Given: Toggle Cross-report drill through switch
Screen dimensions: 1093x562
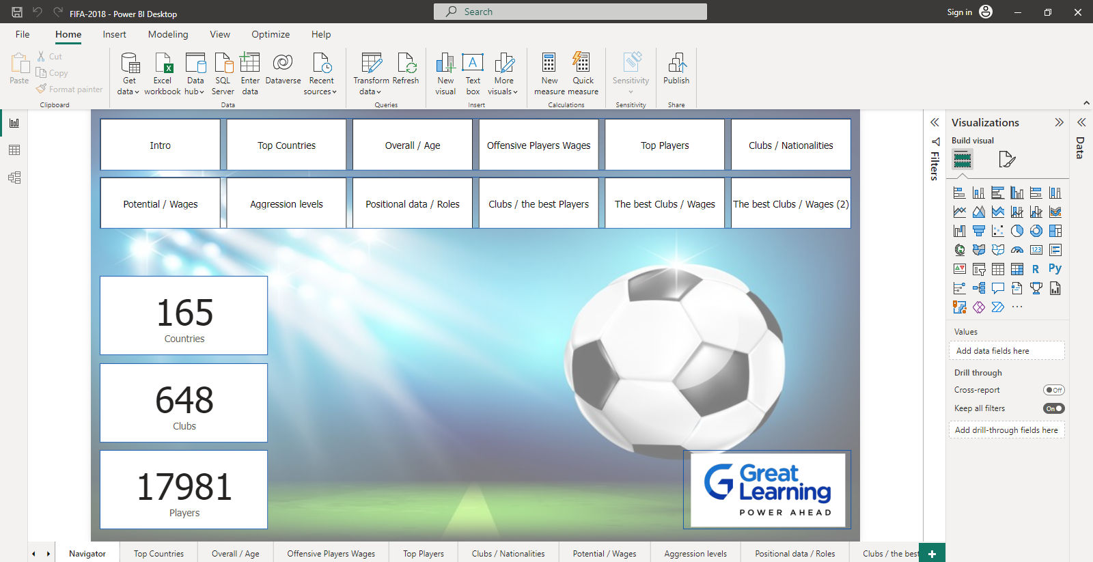Looking at the screenshot, I should [x=1053, y=390].
